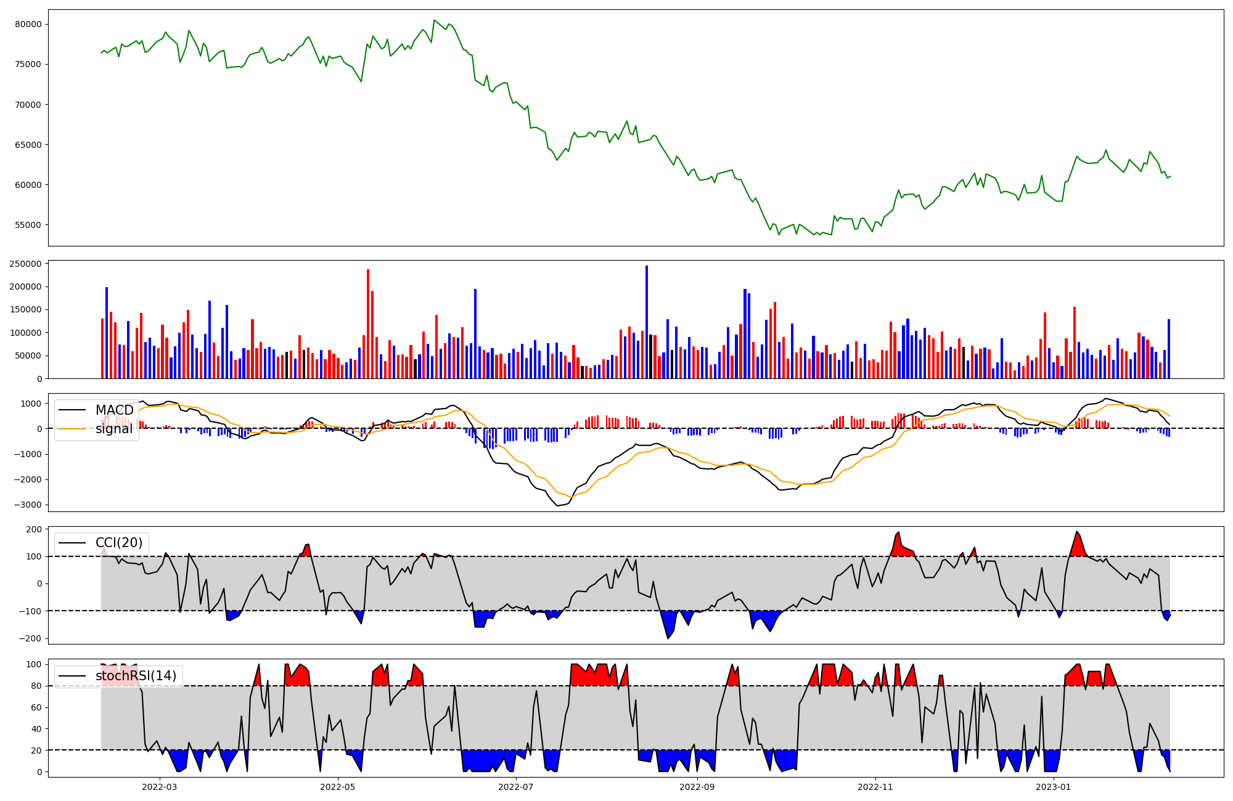Viewport: 1233px width, 801px height.
Task: Click the 80000 price axis tick label
Action: point(28,25)
